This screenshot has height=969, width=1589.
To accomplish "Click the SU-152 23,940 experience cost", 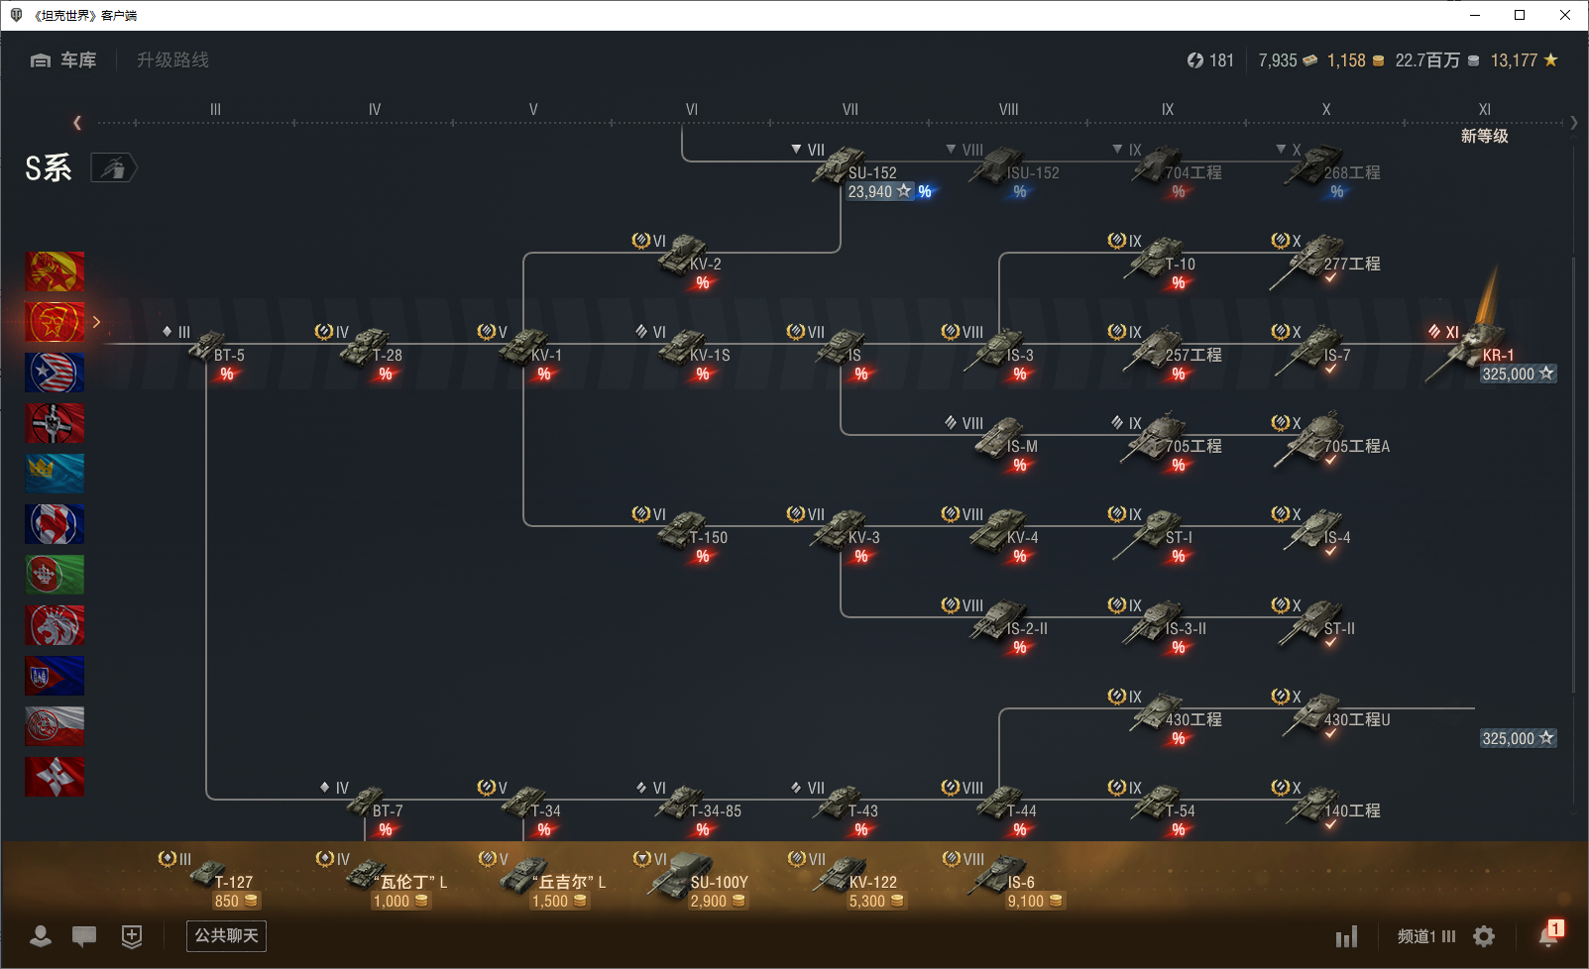I will [x=879, y=192].
